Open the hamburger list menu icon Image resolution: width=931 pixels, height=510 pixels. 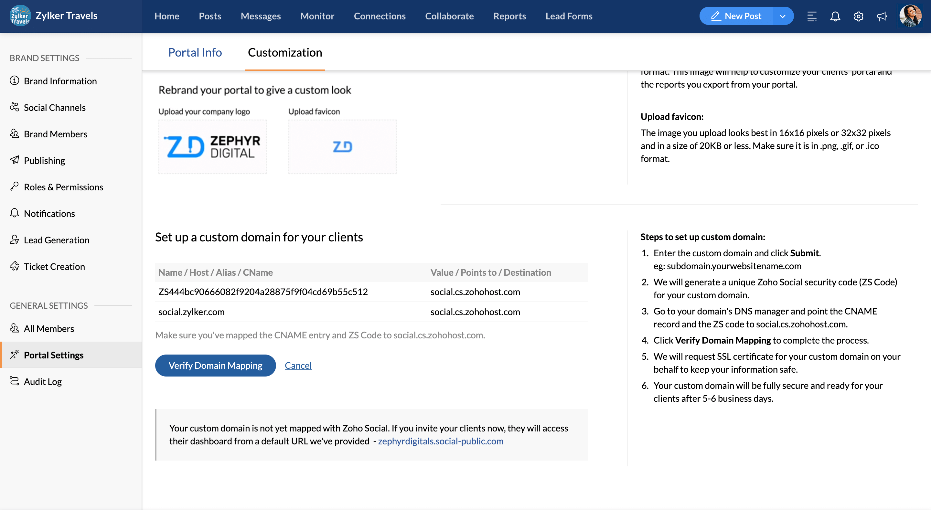pyautogui.click(x=812, y=16)
